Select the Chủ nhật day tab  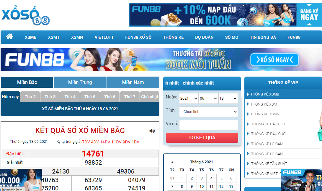click(x=150, y=97)
